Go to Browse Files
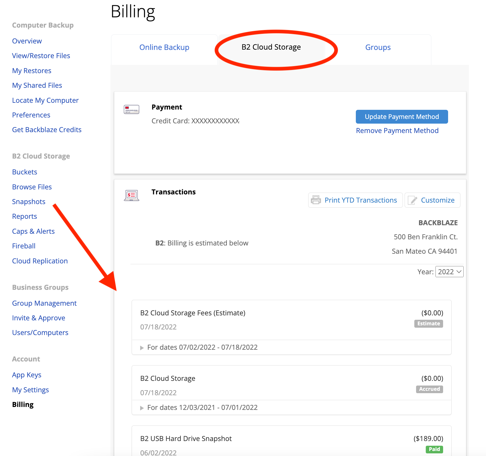Screen dimensions: 486x456 click(x=32, y=187)
